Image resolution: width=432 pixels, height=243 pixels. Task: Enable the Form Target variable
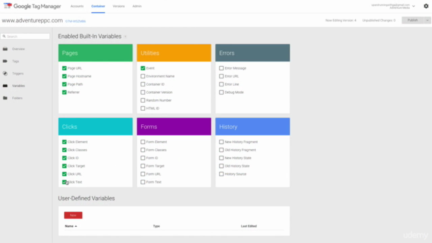pyautogui.click(x=142, y=166)
